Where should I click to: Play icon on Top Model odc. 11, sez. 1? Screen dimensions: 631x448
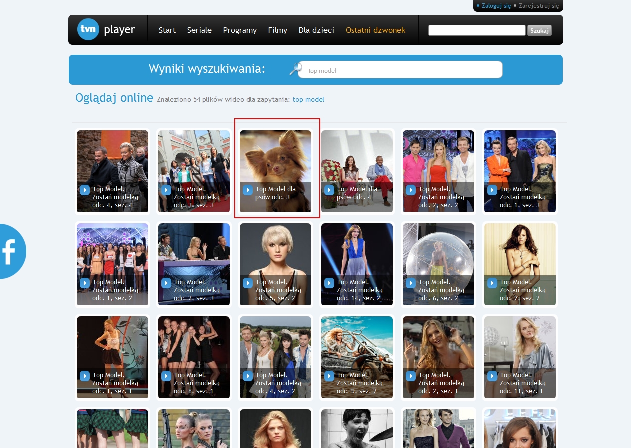point(492,376)
